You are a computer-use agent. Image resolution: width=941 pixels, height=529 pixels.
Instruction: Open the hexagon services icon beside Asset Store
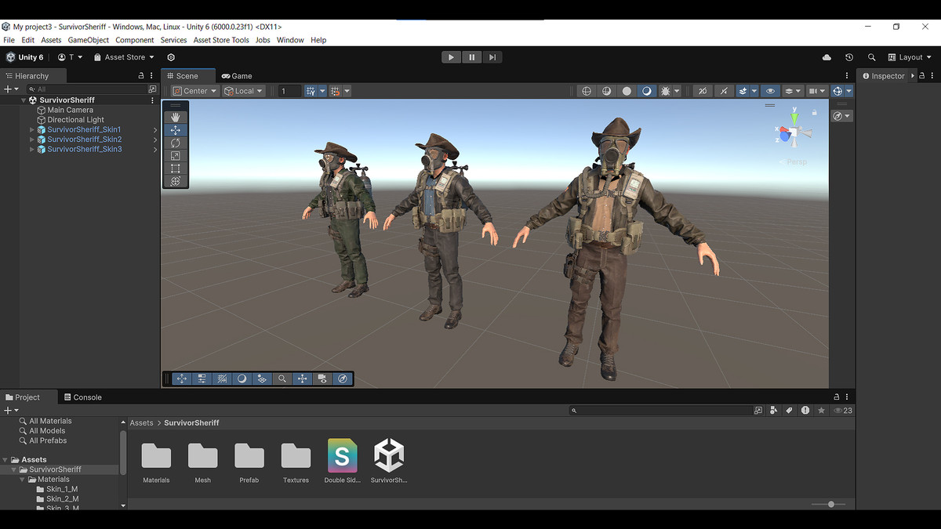click(x=171, y=57)
